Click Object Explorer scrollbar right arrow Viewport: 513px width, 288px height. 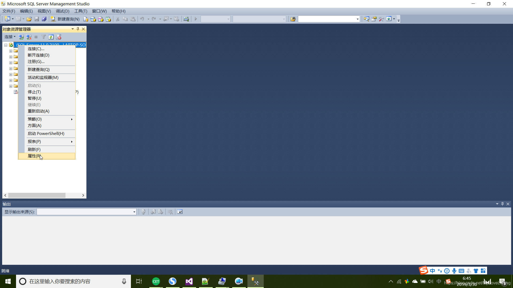click(x=83, y=195)
